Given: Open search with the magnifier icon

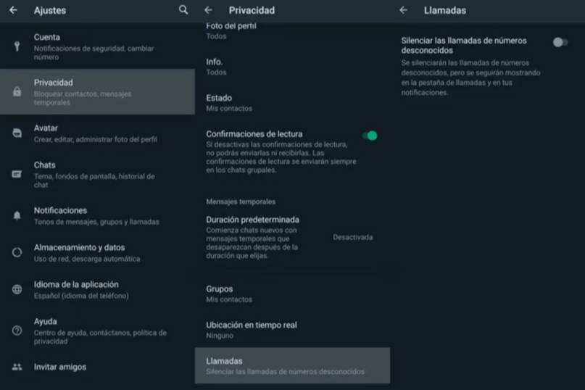Looking at the screenshot, I should click(x=183, y=10).
